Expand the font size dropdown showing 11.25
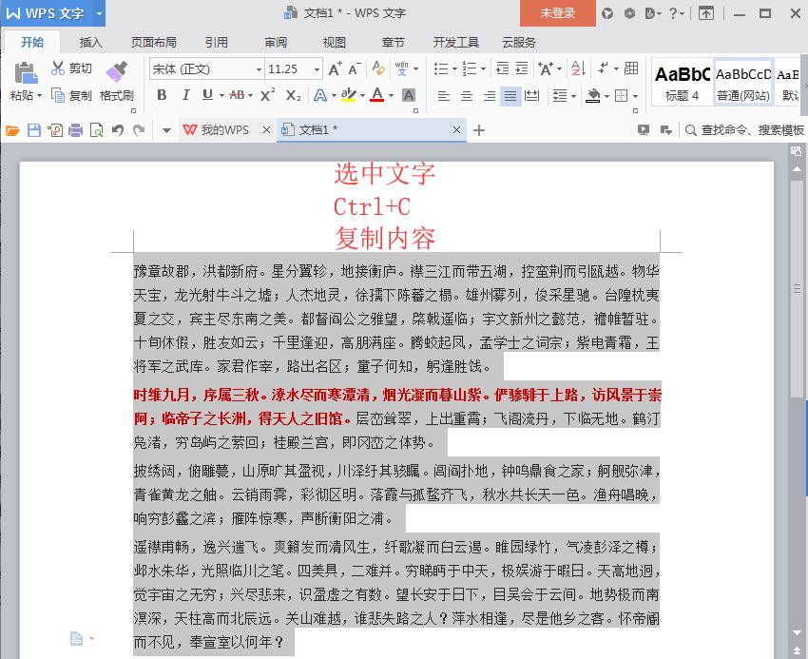 pyautogui.click(x=316, y=69)
